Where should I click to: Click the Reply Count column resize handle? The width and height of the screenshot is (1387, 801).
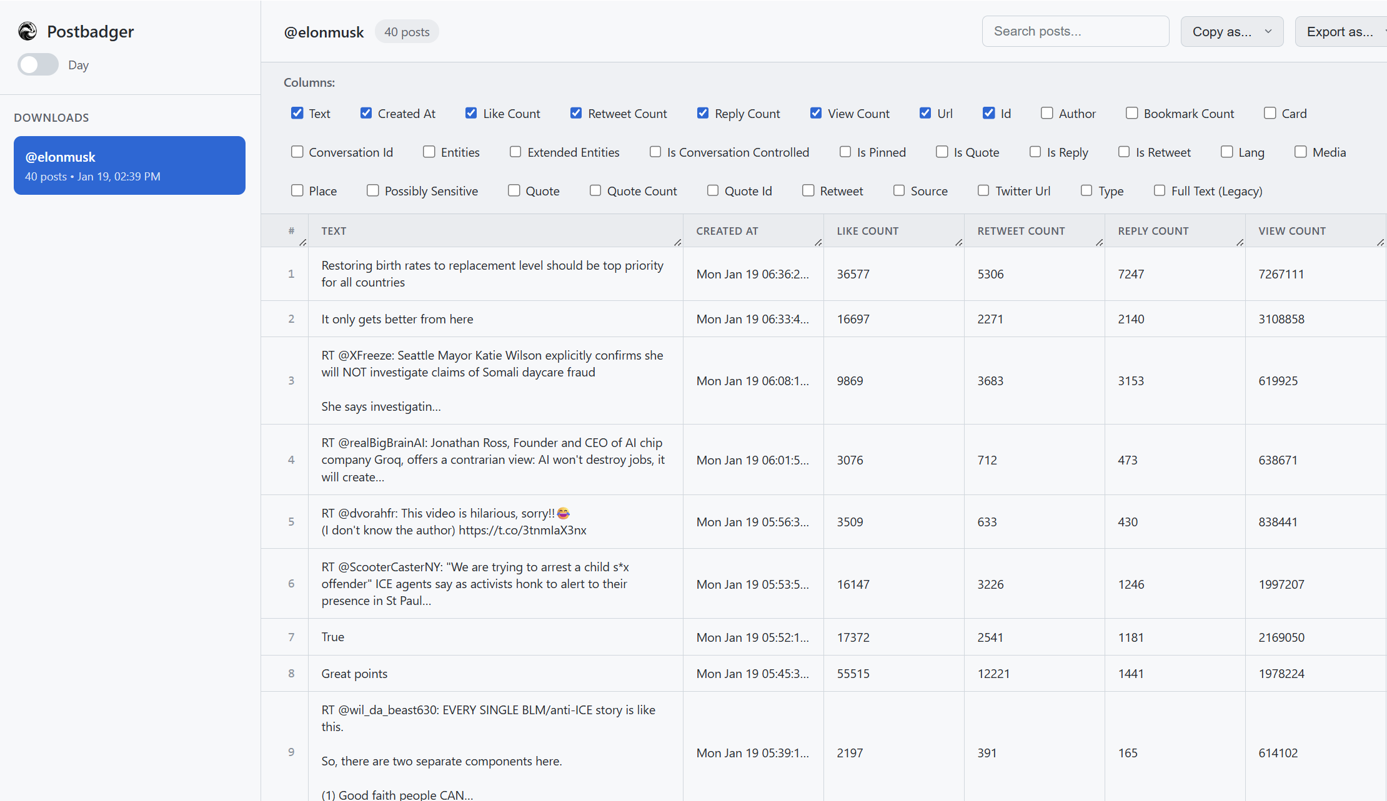1240,242
